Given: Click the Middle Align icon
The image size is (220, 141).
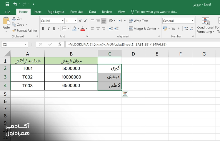Looking at the screenshot, I should (98, 21).
